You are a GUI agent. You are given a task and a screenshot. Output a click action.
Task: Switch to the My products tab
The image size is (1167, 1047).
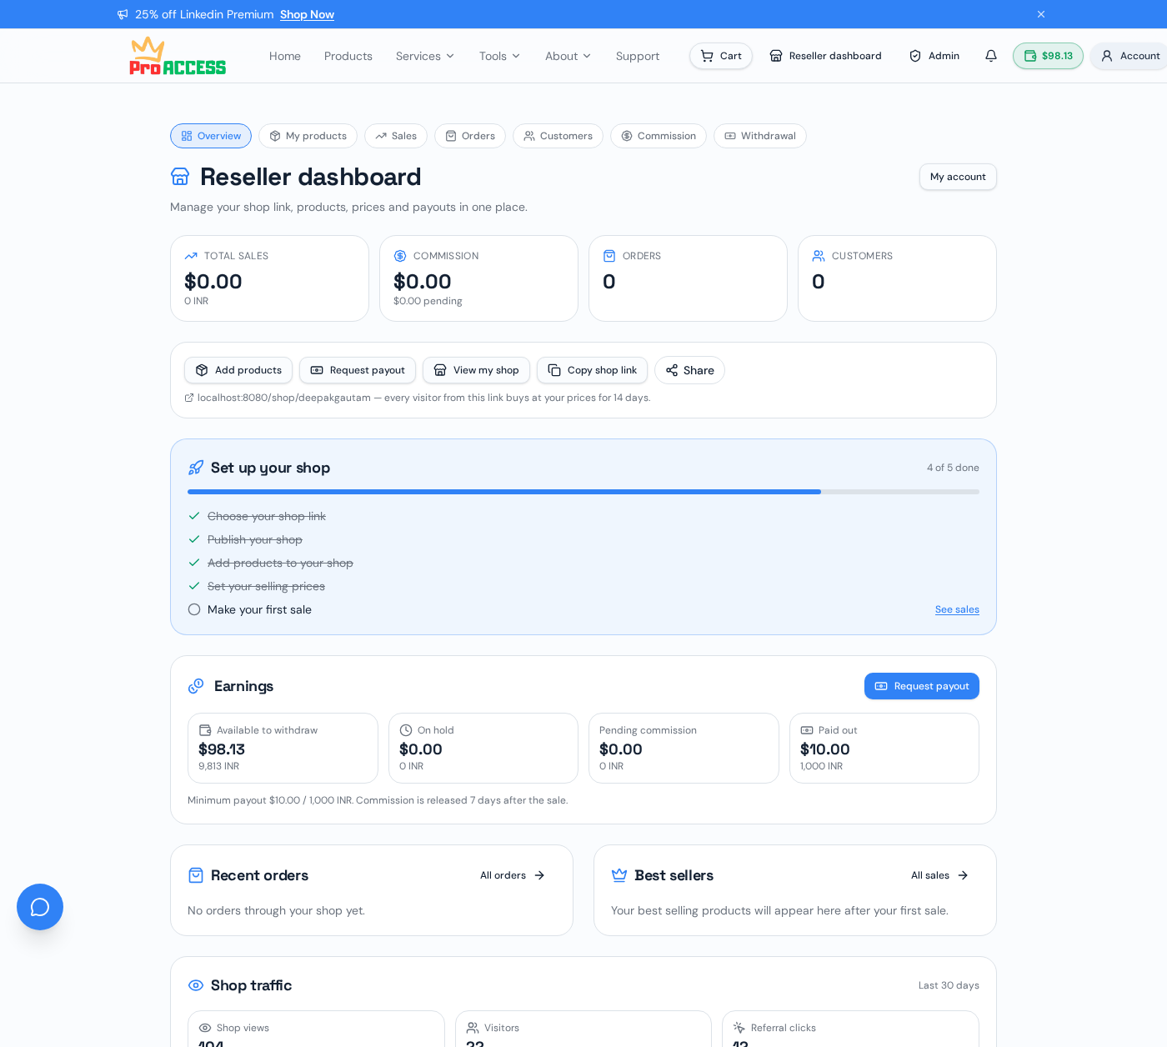308,136
